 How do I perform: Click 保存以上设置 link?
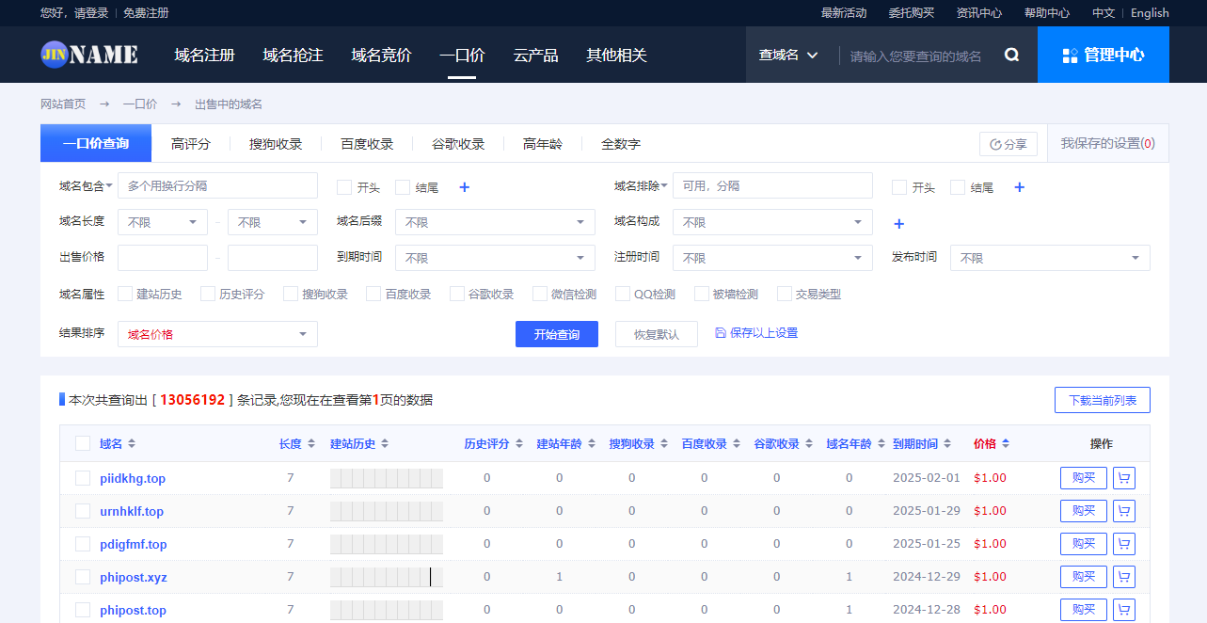point(756,333)
